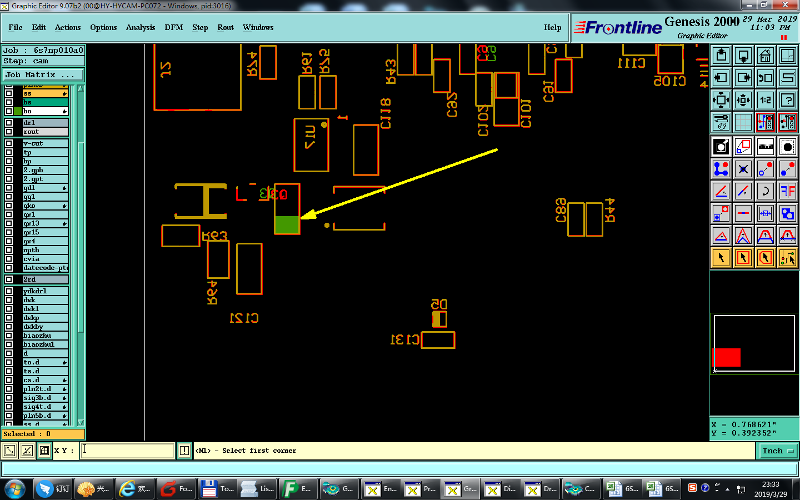Image resolution: width=800 pixels, height=500 pixels.
Task: Click the red area in the overview thumbnail
Action: pyautogui.click(x=727, y=357)
